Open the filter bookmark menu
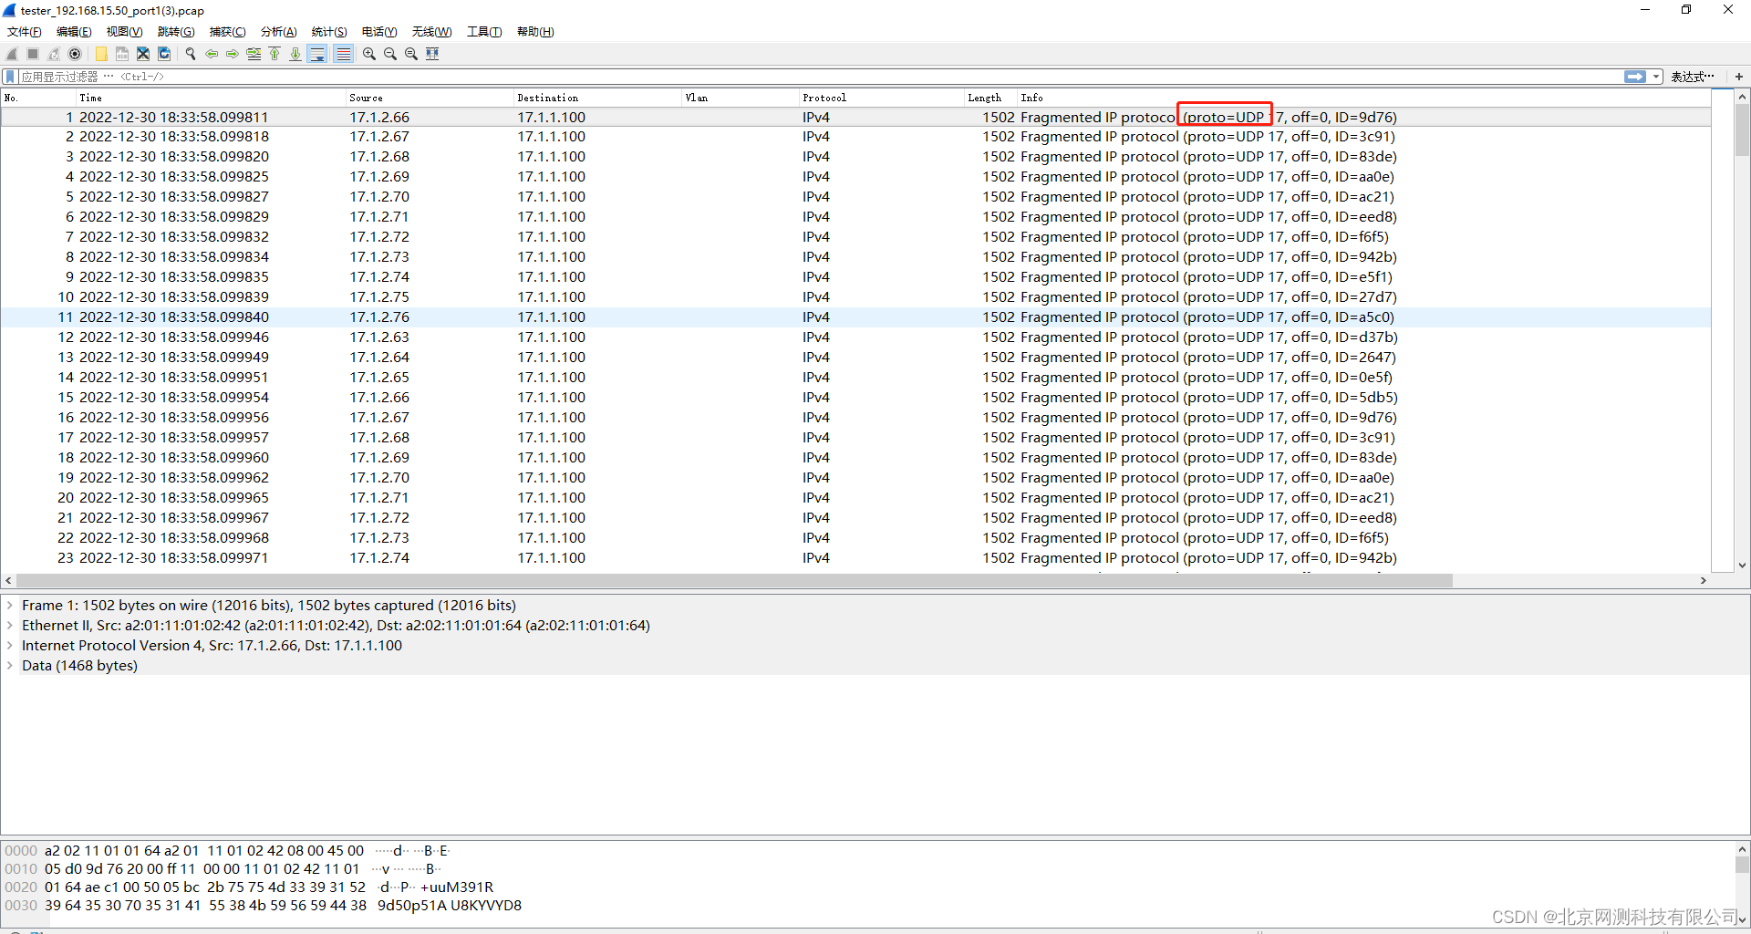The image size is (1751, 934). (x=11, y=77)
